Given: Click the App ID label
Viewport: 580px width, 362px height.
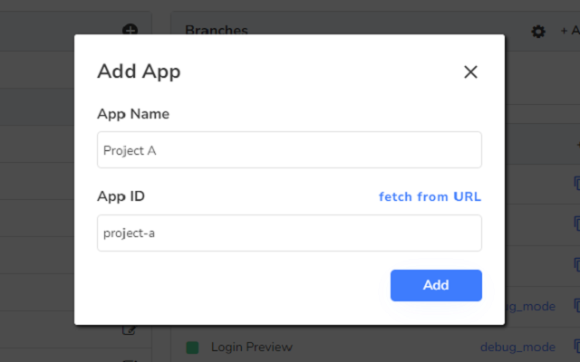Looking at the screenshot, I should 121,196.
